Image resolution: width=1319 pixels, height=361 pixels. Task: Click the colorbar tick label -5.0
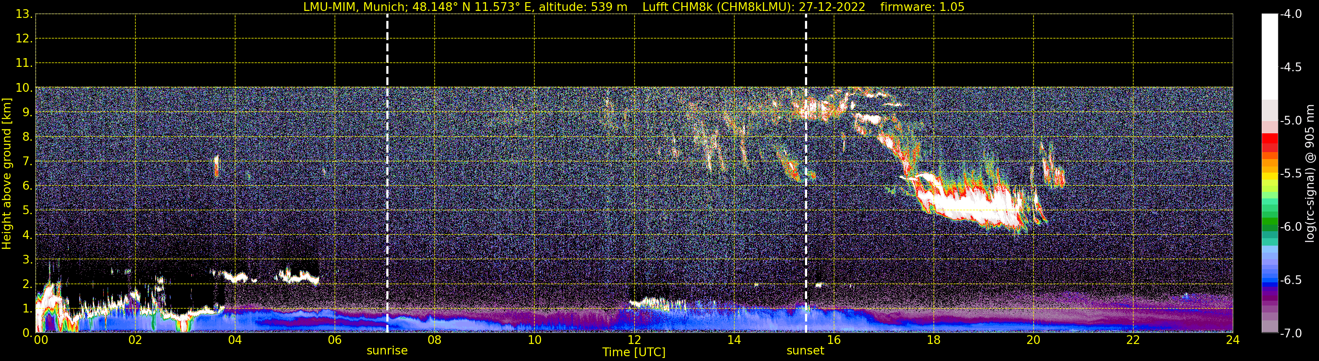[1290, 121]
